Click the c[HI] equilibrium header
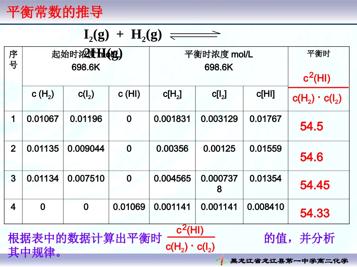 click(x=265, y=94)
